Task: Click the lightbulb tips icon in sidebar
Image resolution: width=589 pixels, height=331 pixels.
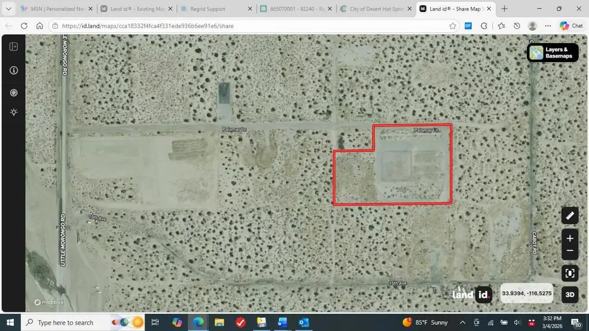Action: tap(13, 112)
